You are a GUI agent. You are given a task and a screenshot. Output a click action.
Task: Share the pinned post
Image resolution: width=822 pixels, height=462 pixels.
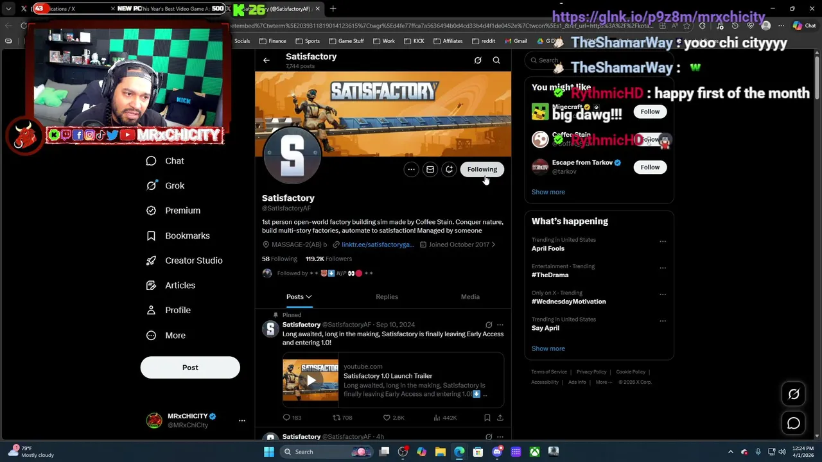[x=500, y=418]
